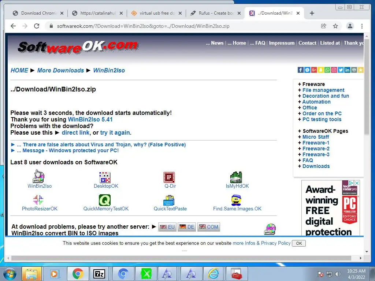
Task: Expand Message - Windows protected your PC
Action: [65, 150]
